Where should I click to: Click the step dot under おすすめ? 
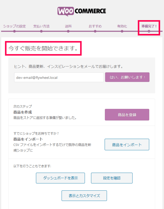coord(95,31)
